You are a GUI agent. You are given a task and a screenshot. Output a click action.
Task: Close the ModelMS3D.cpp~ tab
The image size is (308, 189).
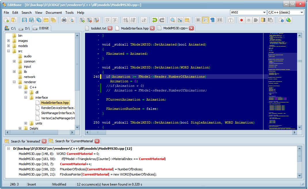(x=191, y=28)
